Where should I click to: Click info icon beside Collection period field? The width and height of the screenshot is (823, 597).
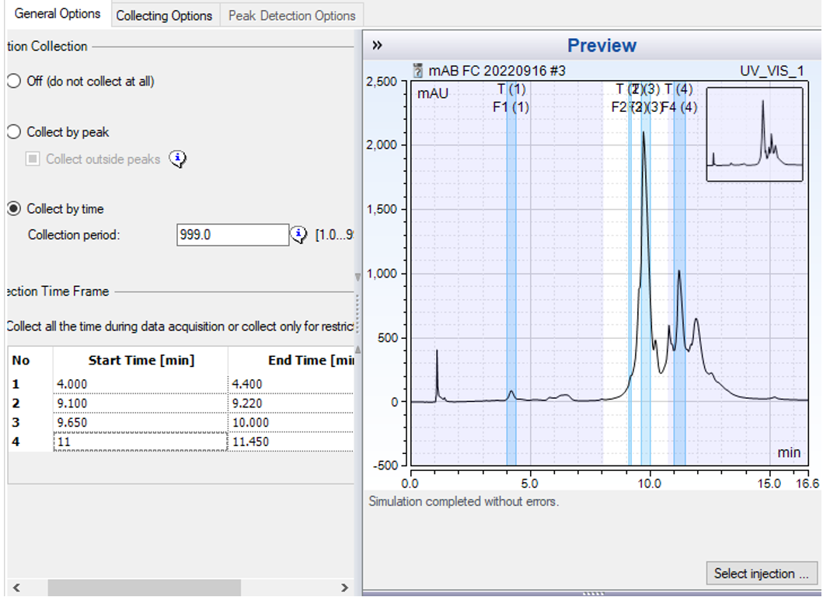point(299,235)
